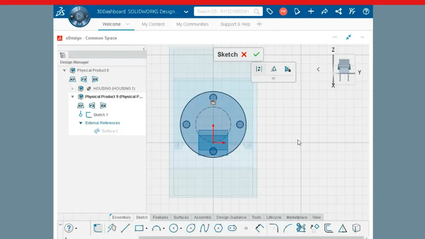Expand the sketch context toolbar down arrow
The height and width of the screenshot is (239, 425).
pyautogui.click(x=273, y=79)
